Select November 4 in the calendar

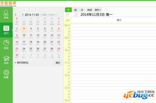(31, 30)
